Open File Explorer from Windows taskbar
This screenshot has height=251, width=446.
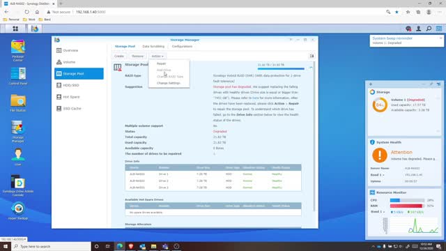pyautogui.click(x=153, y=246)
